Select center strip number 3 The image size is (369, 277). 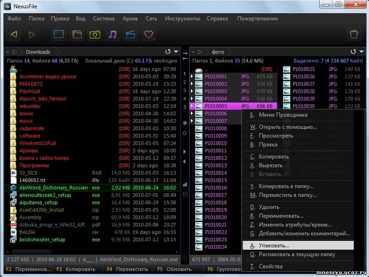[x=184, y=90]
